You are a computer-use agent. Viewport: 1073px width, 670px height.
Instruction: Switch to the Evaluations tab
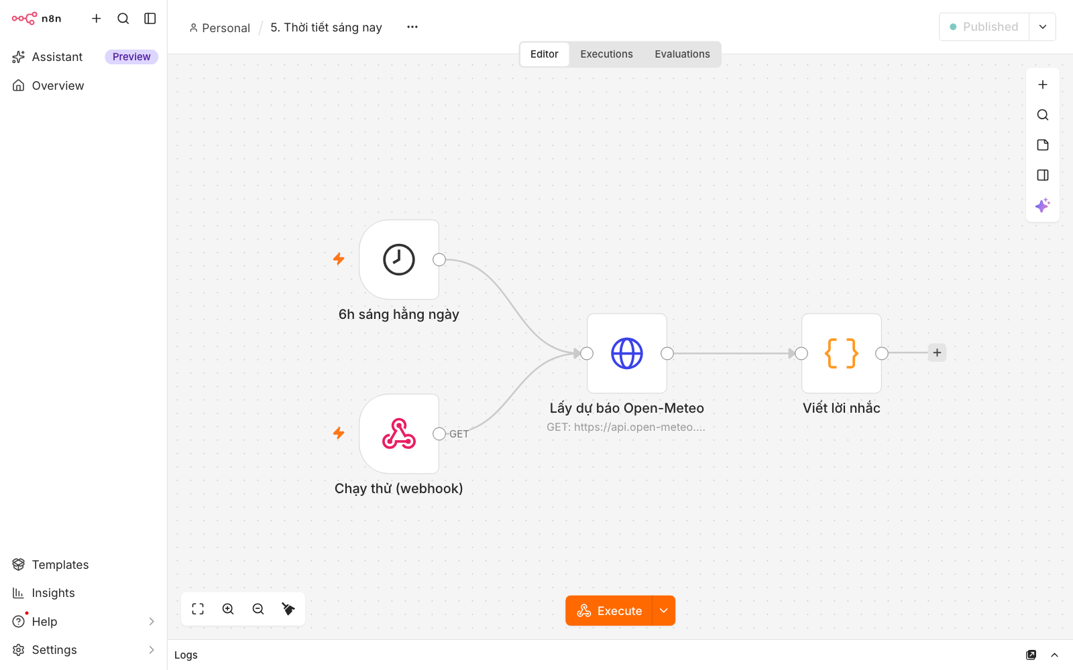[682, 54]
